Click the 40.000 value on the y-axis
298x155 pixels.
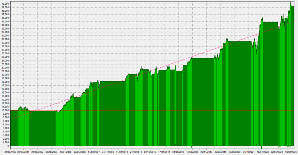click(x=5, y=3)
